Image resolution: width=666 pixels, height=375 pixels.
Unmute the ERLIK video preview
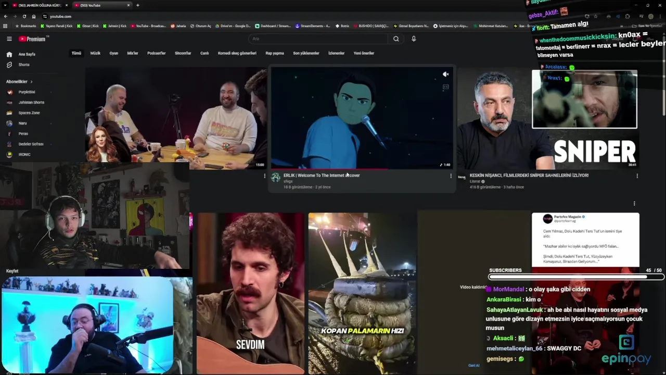tap(445, 74)
